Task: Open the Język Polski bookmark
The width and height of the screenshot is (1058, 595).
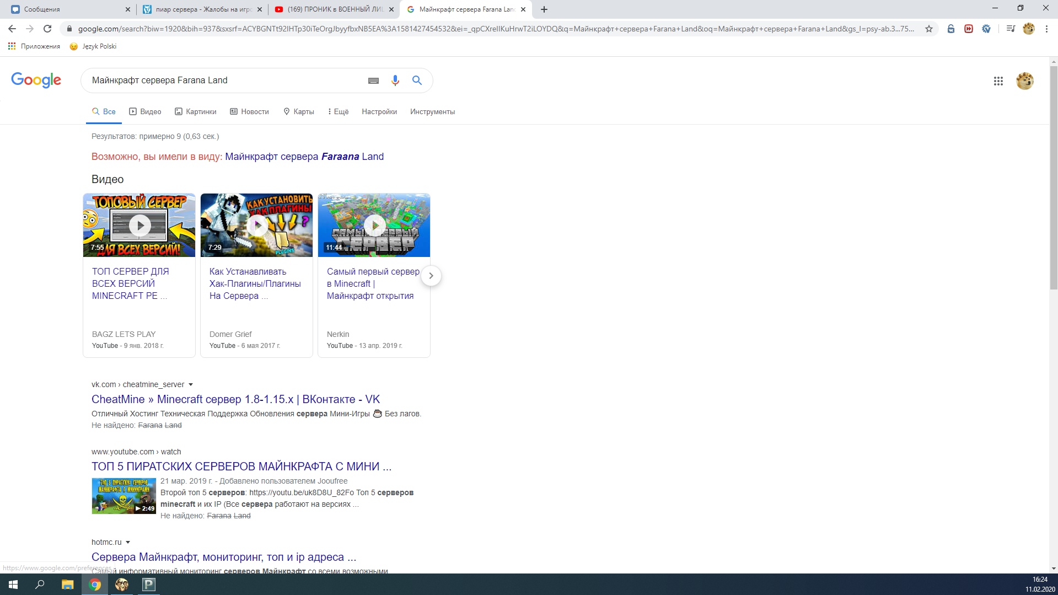Action: tap(93, 46)
